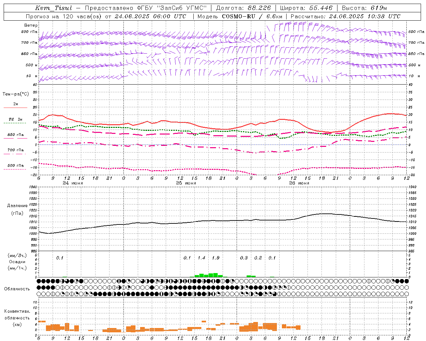Click the 'Td 2м' dew point legend entry
The image size is (426, 341).
pos(16,119)
